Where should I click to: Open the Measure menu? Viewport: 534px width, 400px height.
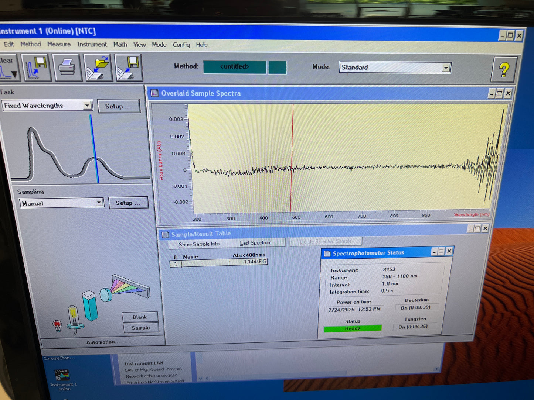click(59, 44)
